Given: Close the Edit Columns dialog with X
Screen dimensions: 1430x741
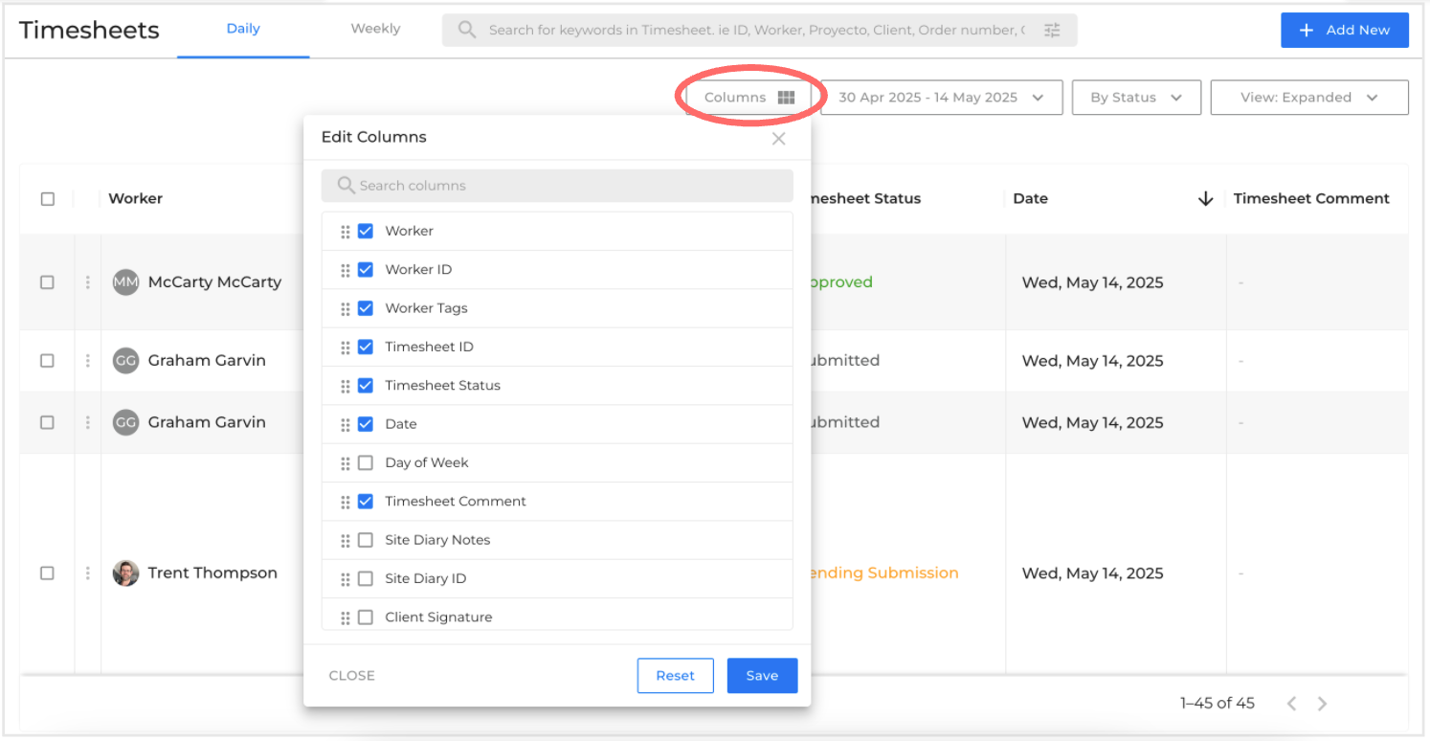Looking at the screenshot, I should coord(779,139).
